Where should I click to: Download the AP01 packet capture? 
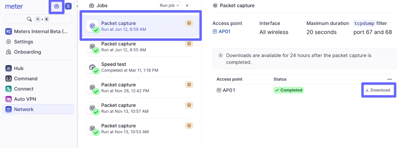click(x=378, y=90)
